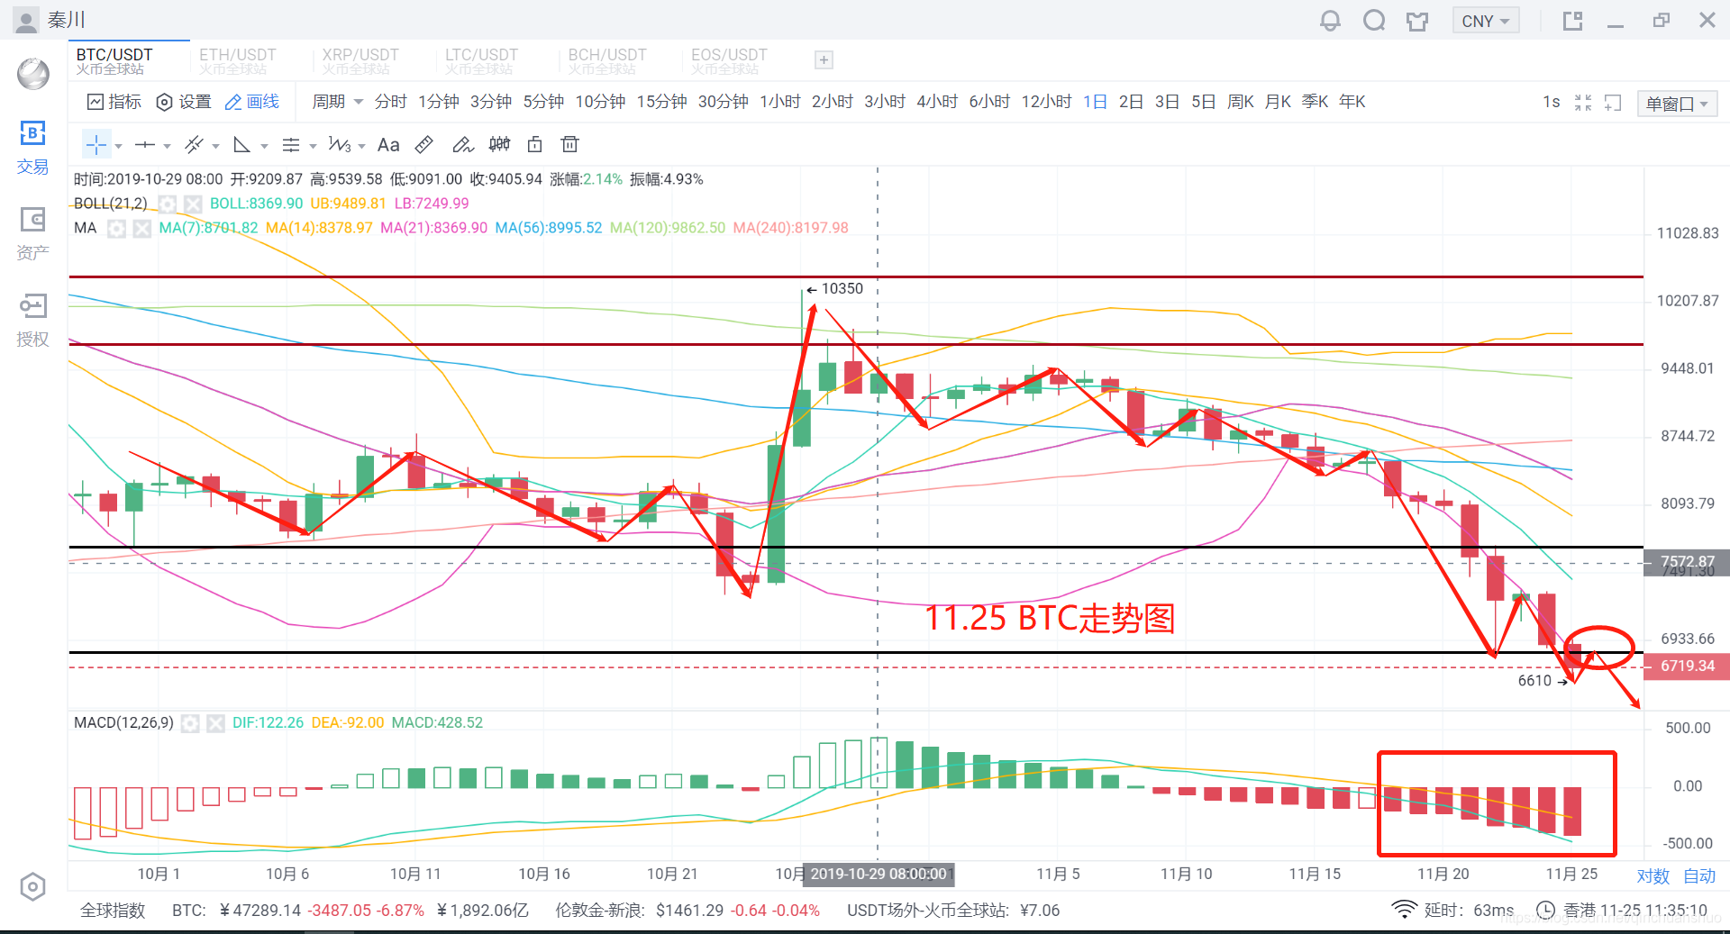
Task: Click the user avatar icon for 秦川
Action: (x=27, y=20)
